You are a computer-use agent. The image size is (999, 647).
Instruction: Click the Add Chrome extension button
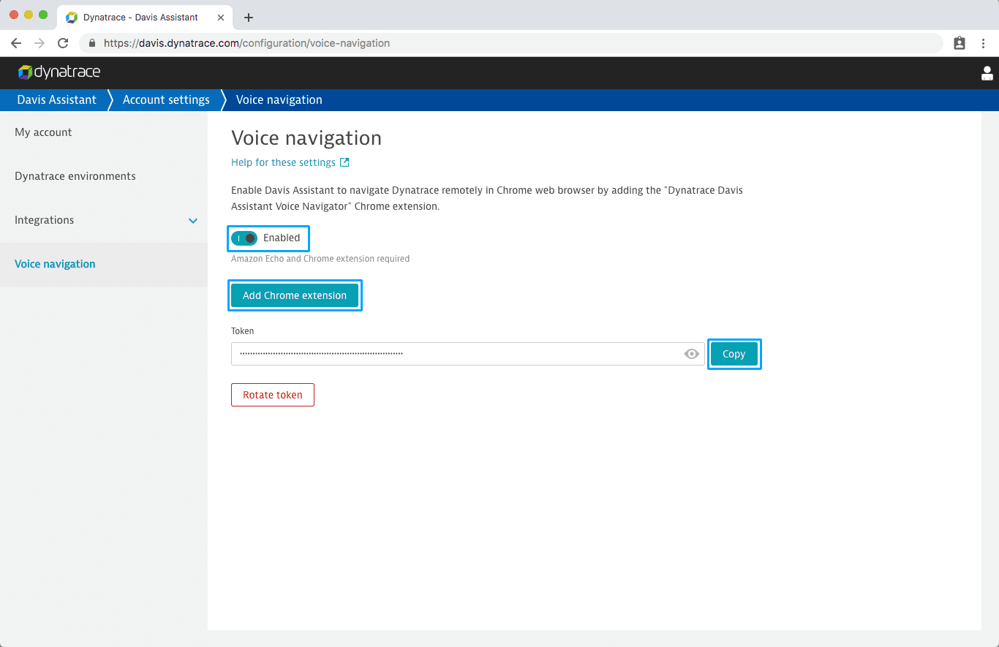click(295, 295)
